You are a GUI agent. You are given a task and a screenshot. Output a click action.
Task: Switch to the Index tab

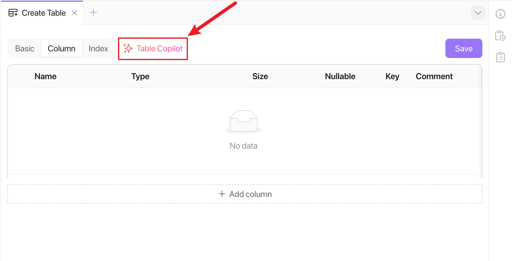coord(98,49)
